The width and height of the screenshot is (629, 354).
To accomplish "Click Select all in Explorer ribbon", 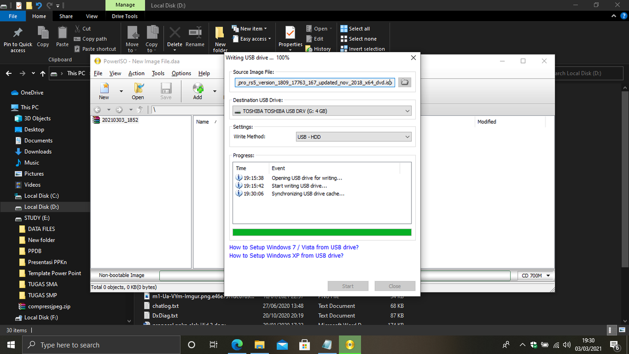I will click(355, 29).
